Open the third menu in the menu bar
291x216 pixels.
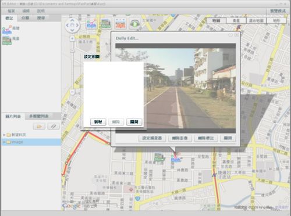pos(41,11)
